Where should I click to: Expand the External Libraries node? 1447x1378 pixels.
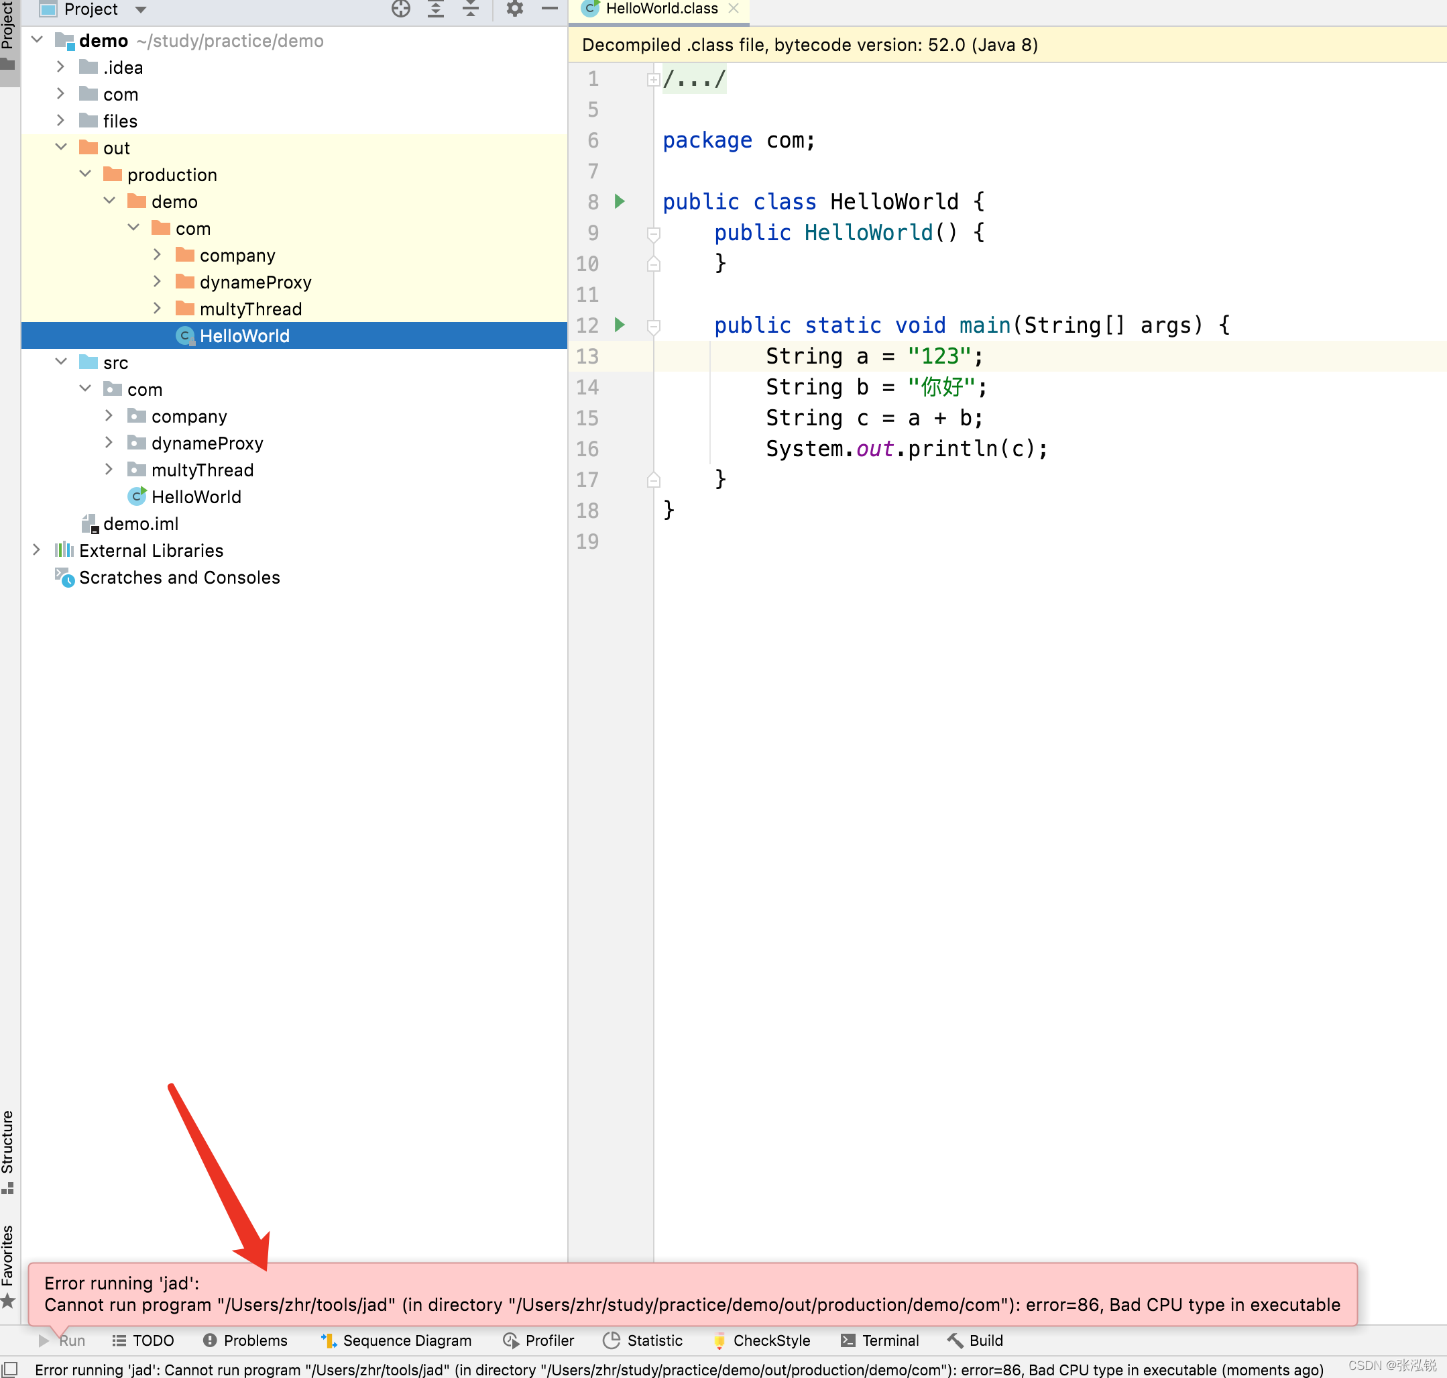[37, 550]
